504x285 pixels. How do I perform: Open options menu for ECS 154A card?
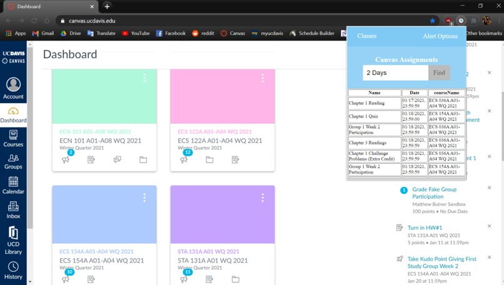144,198
